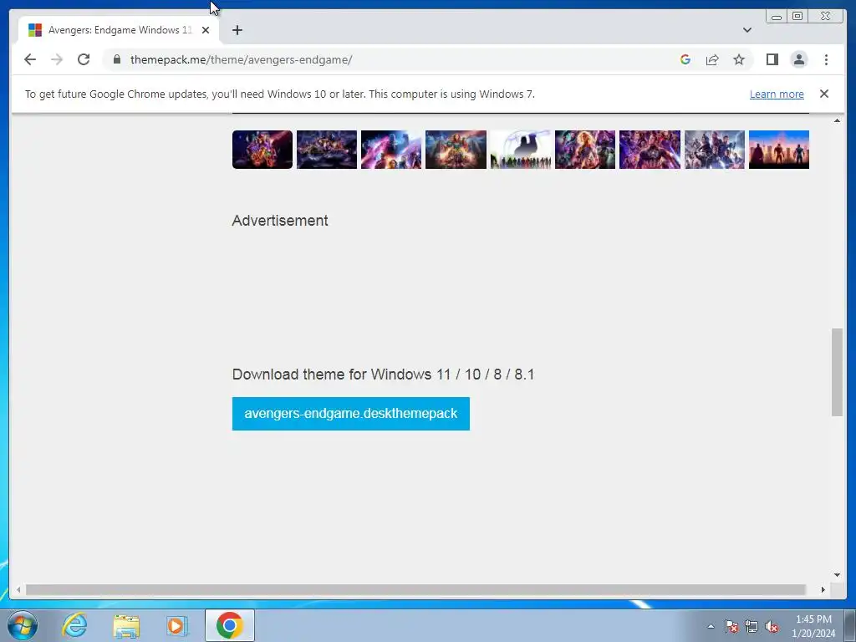Download avengers-endgame.deskthemepack

[x=350, y=414]
